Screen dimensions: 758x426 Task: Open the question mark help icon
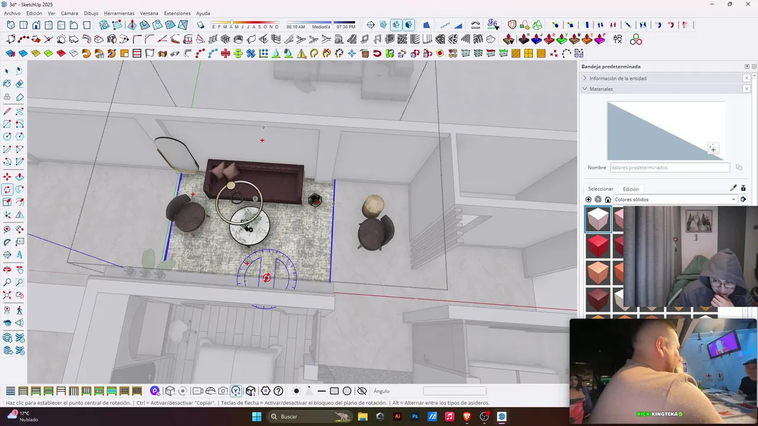click(x=278, y=391)
